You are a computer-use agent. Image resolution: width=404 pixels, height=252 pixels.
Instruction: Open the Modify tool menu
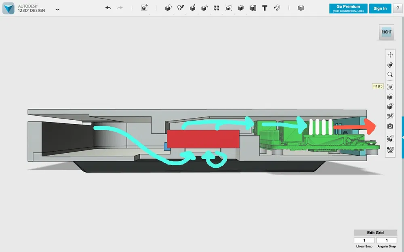pos(204,8)
